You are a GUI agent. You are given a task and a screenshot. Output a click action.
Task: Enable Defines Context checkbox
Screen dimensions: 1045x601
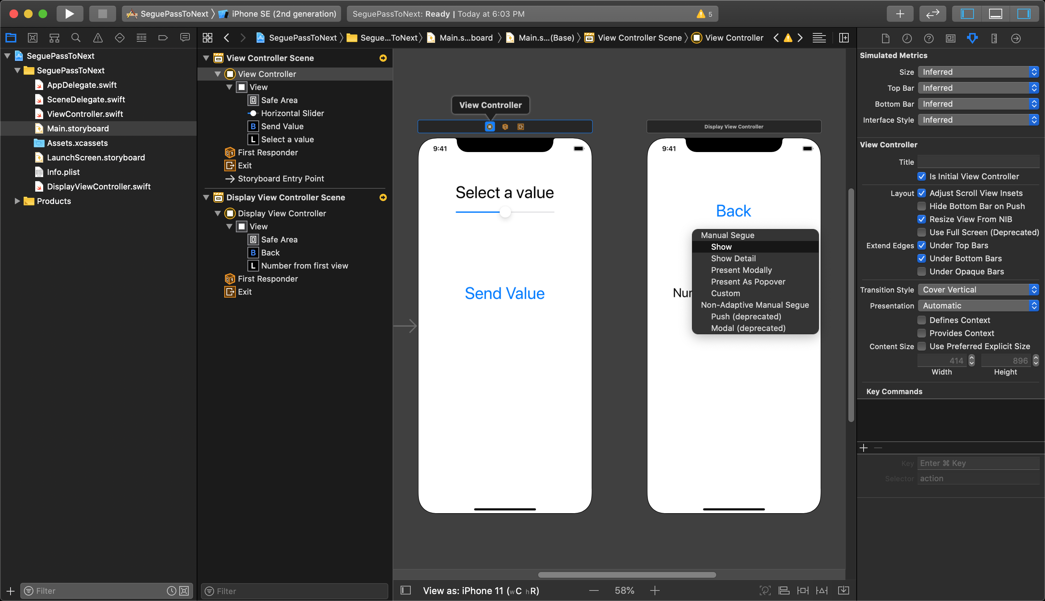[921, 320]
